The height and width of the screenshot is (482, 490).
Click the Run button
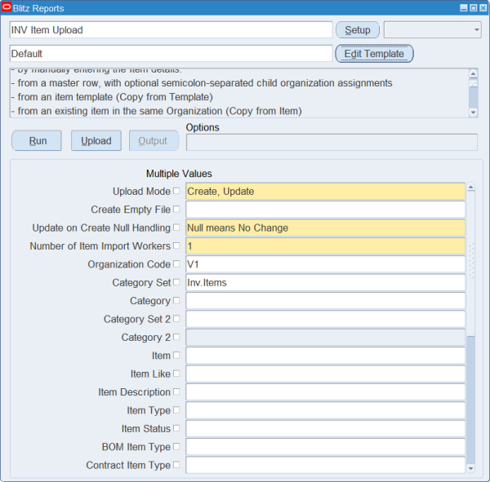click(x=37, y=141)
